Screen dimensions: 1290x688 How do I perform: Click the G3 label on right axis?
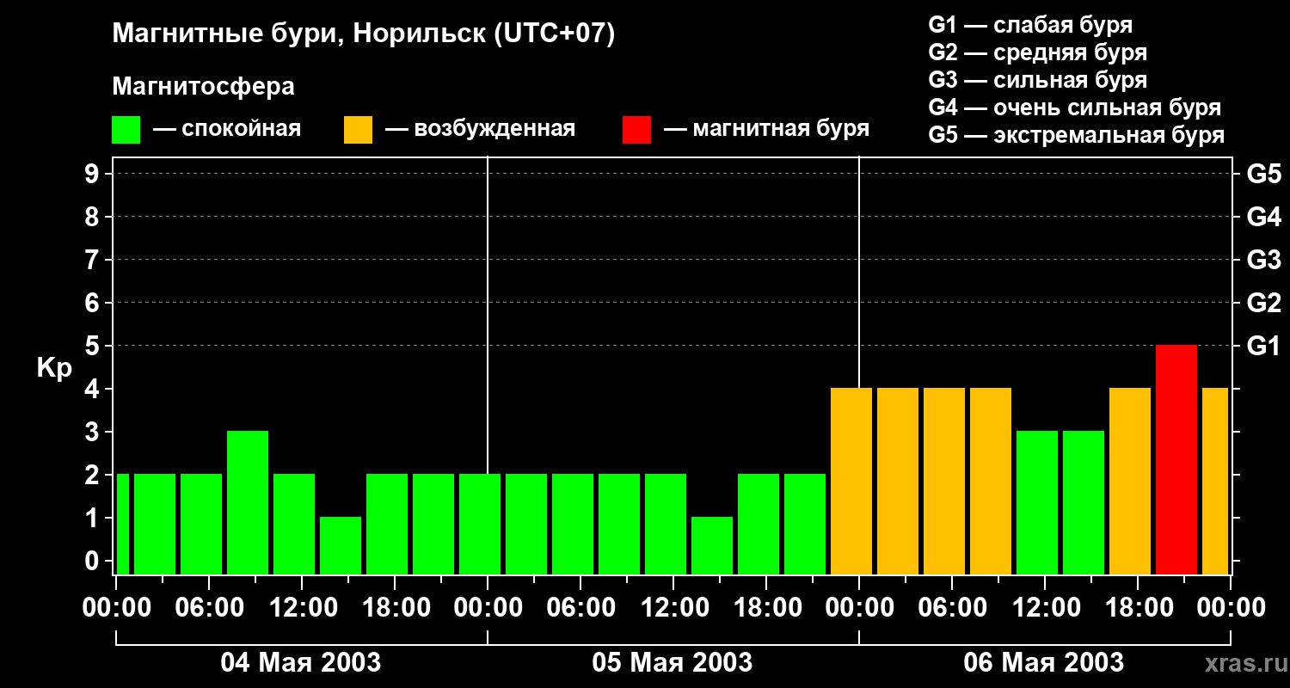pyautogui.click(x=1263, y=260)
